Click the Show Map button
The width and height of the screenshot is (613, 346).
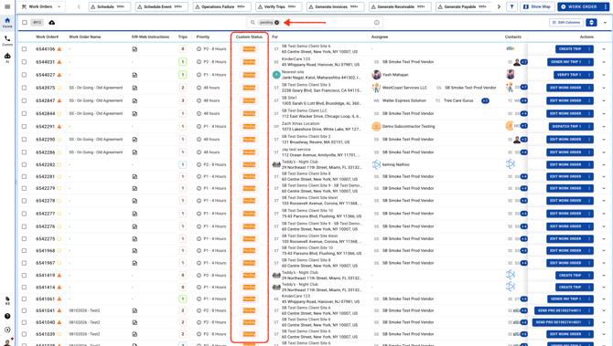tap(537, 6)
